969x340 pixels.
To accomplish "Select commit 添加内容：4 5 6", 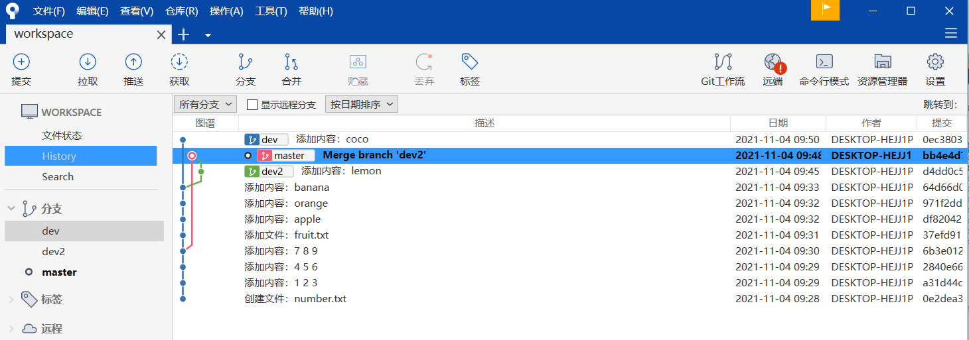I will tap(569, 267).
